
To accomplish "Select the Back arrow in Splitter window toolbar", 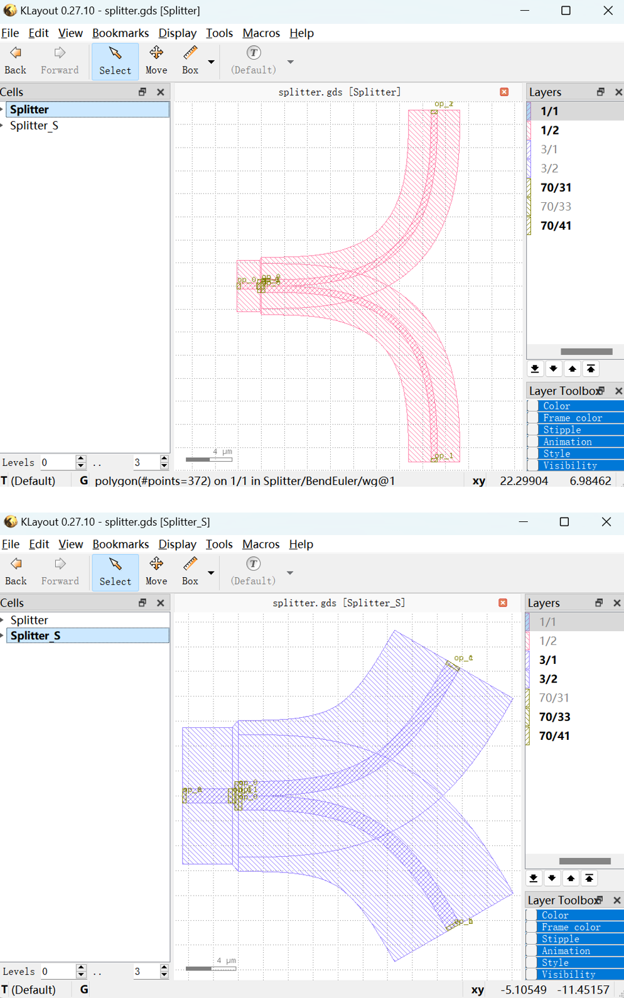I will [16, 60].
